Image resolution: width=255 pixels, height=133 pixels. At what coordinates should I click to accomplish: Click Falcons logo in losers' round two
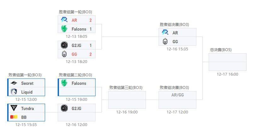coord(64,83)
